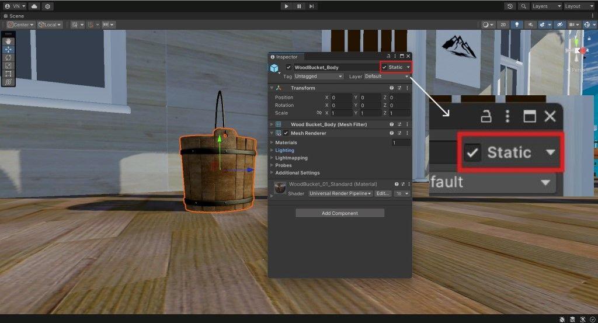Expand the Lightmapping section
The height and width of the screenshot is (323, 598).
pyautogui.click(x=291, y=158)
